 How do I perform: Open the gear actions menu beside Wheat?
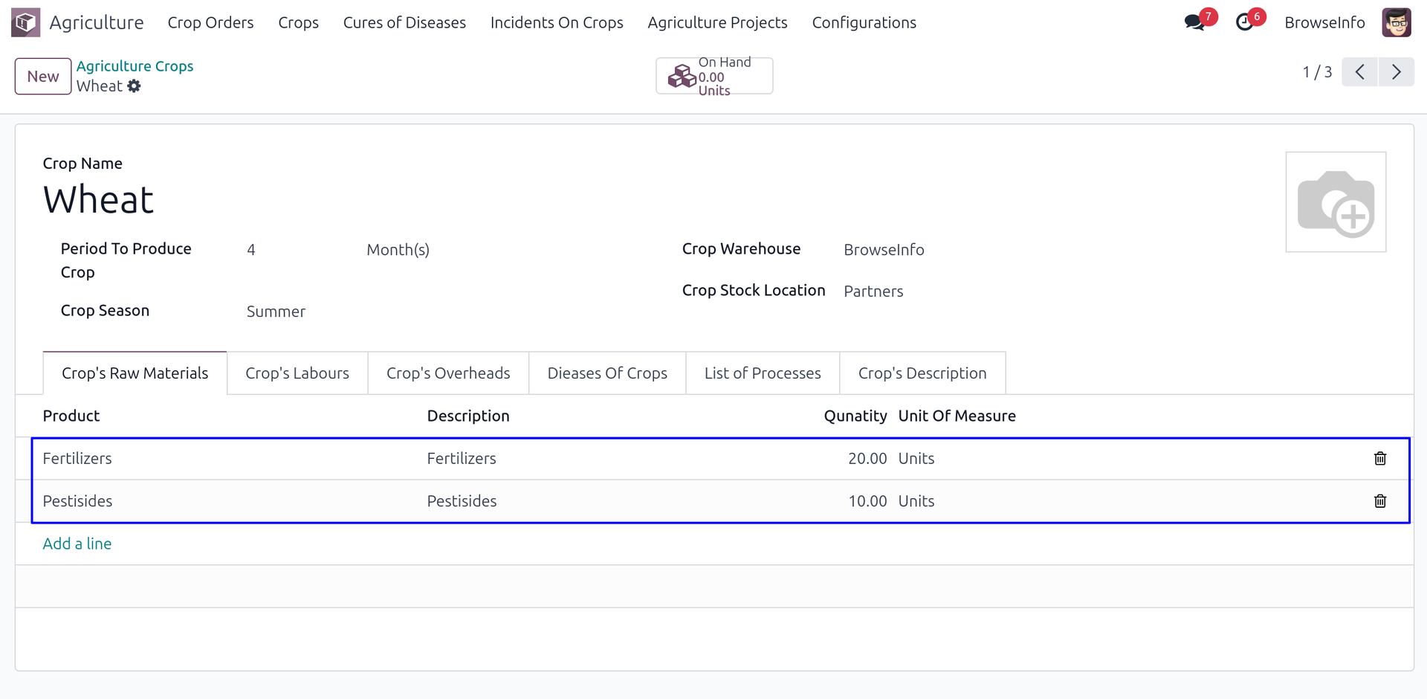click(x=134, y=86)
